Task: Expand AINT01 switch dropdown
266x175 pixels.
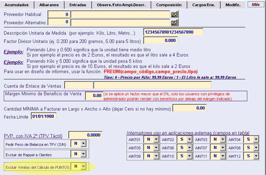Action: pyautogui.click(x=156, y=139)
